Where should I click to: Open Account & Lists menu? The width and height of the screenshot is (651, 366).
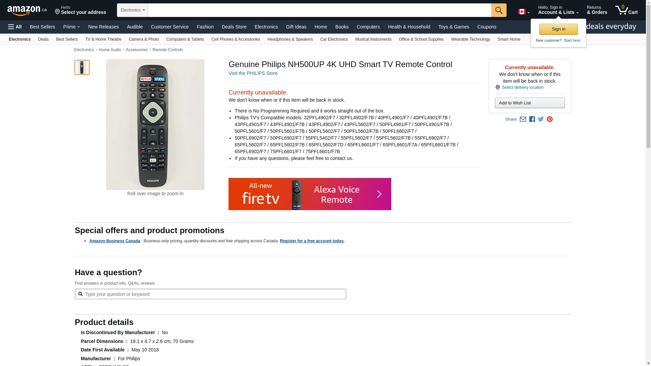558,10
